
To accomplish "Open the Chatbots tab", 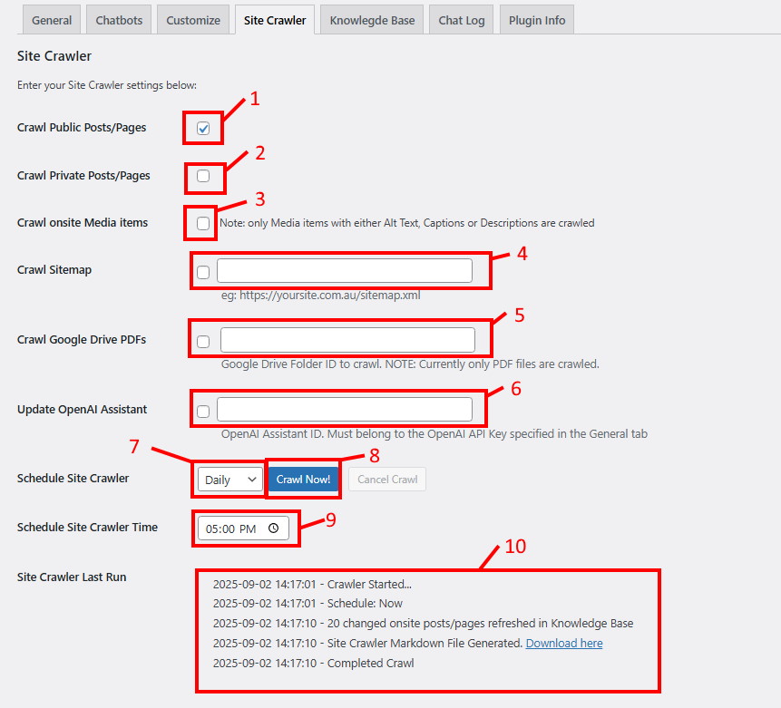I will click(x=119, y=20).
